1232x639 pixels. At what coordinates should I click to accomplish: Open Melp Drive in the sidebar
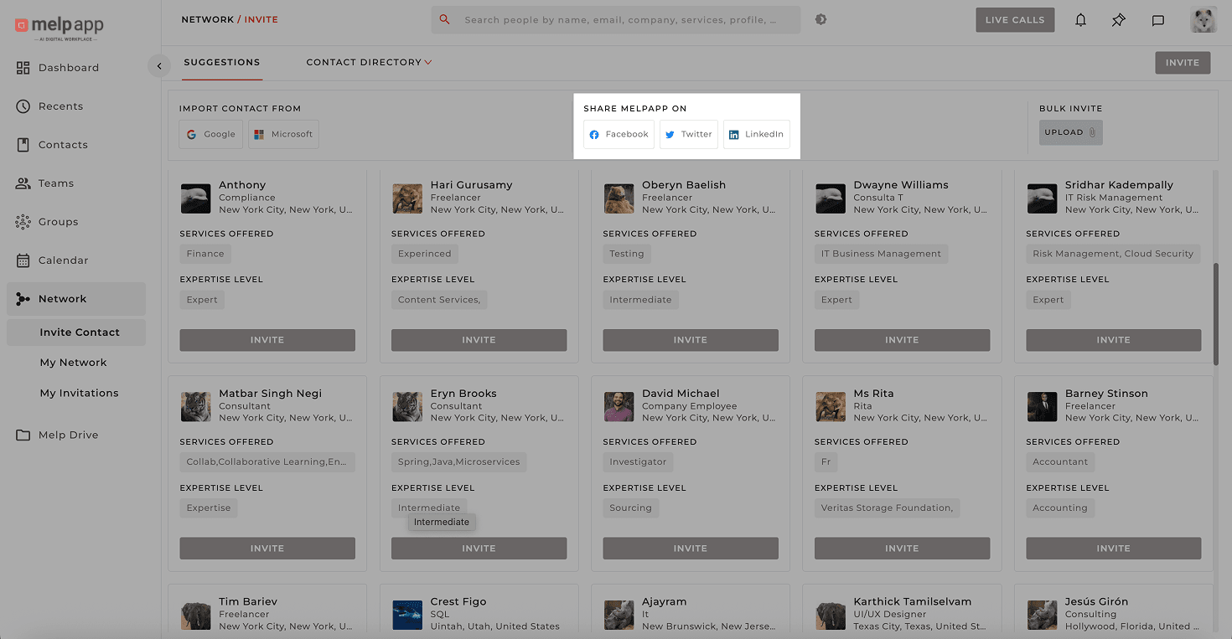(68, 435)
